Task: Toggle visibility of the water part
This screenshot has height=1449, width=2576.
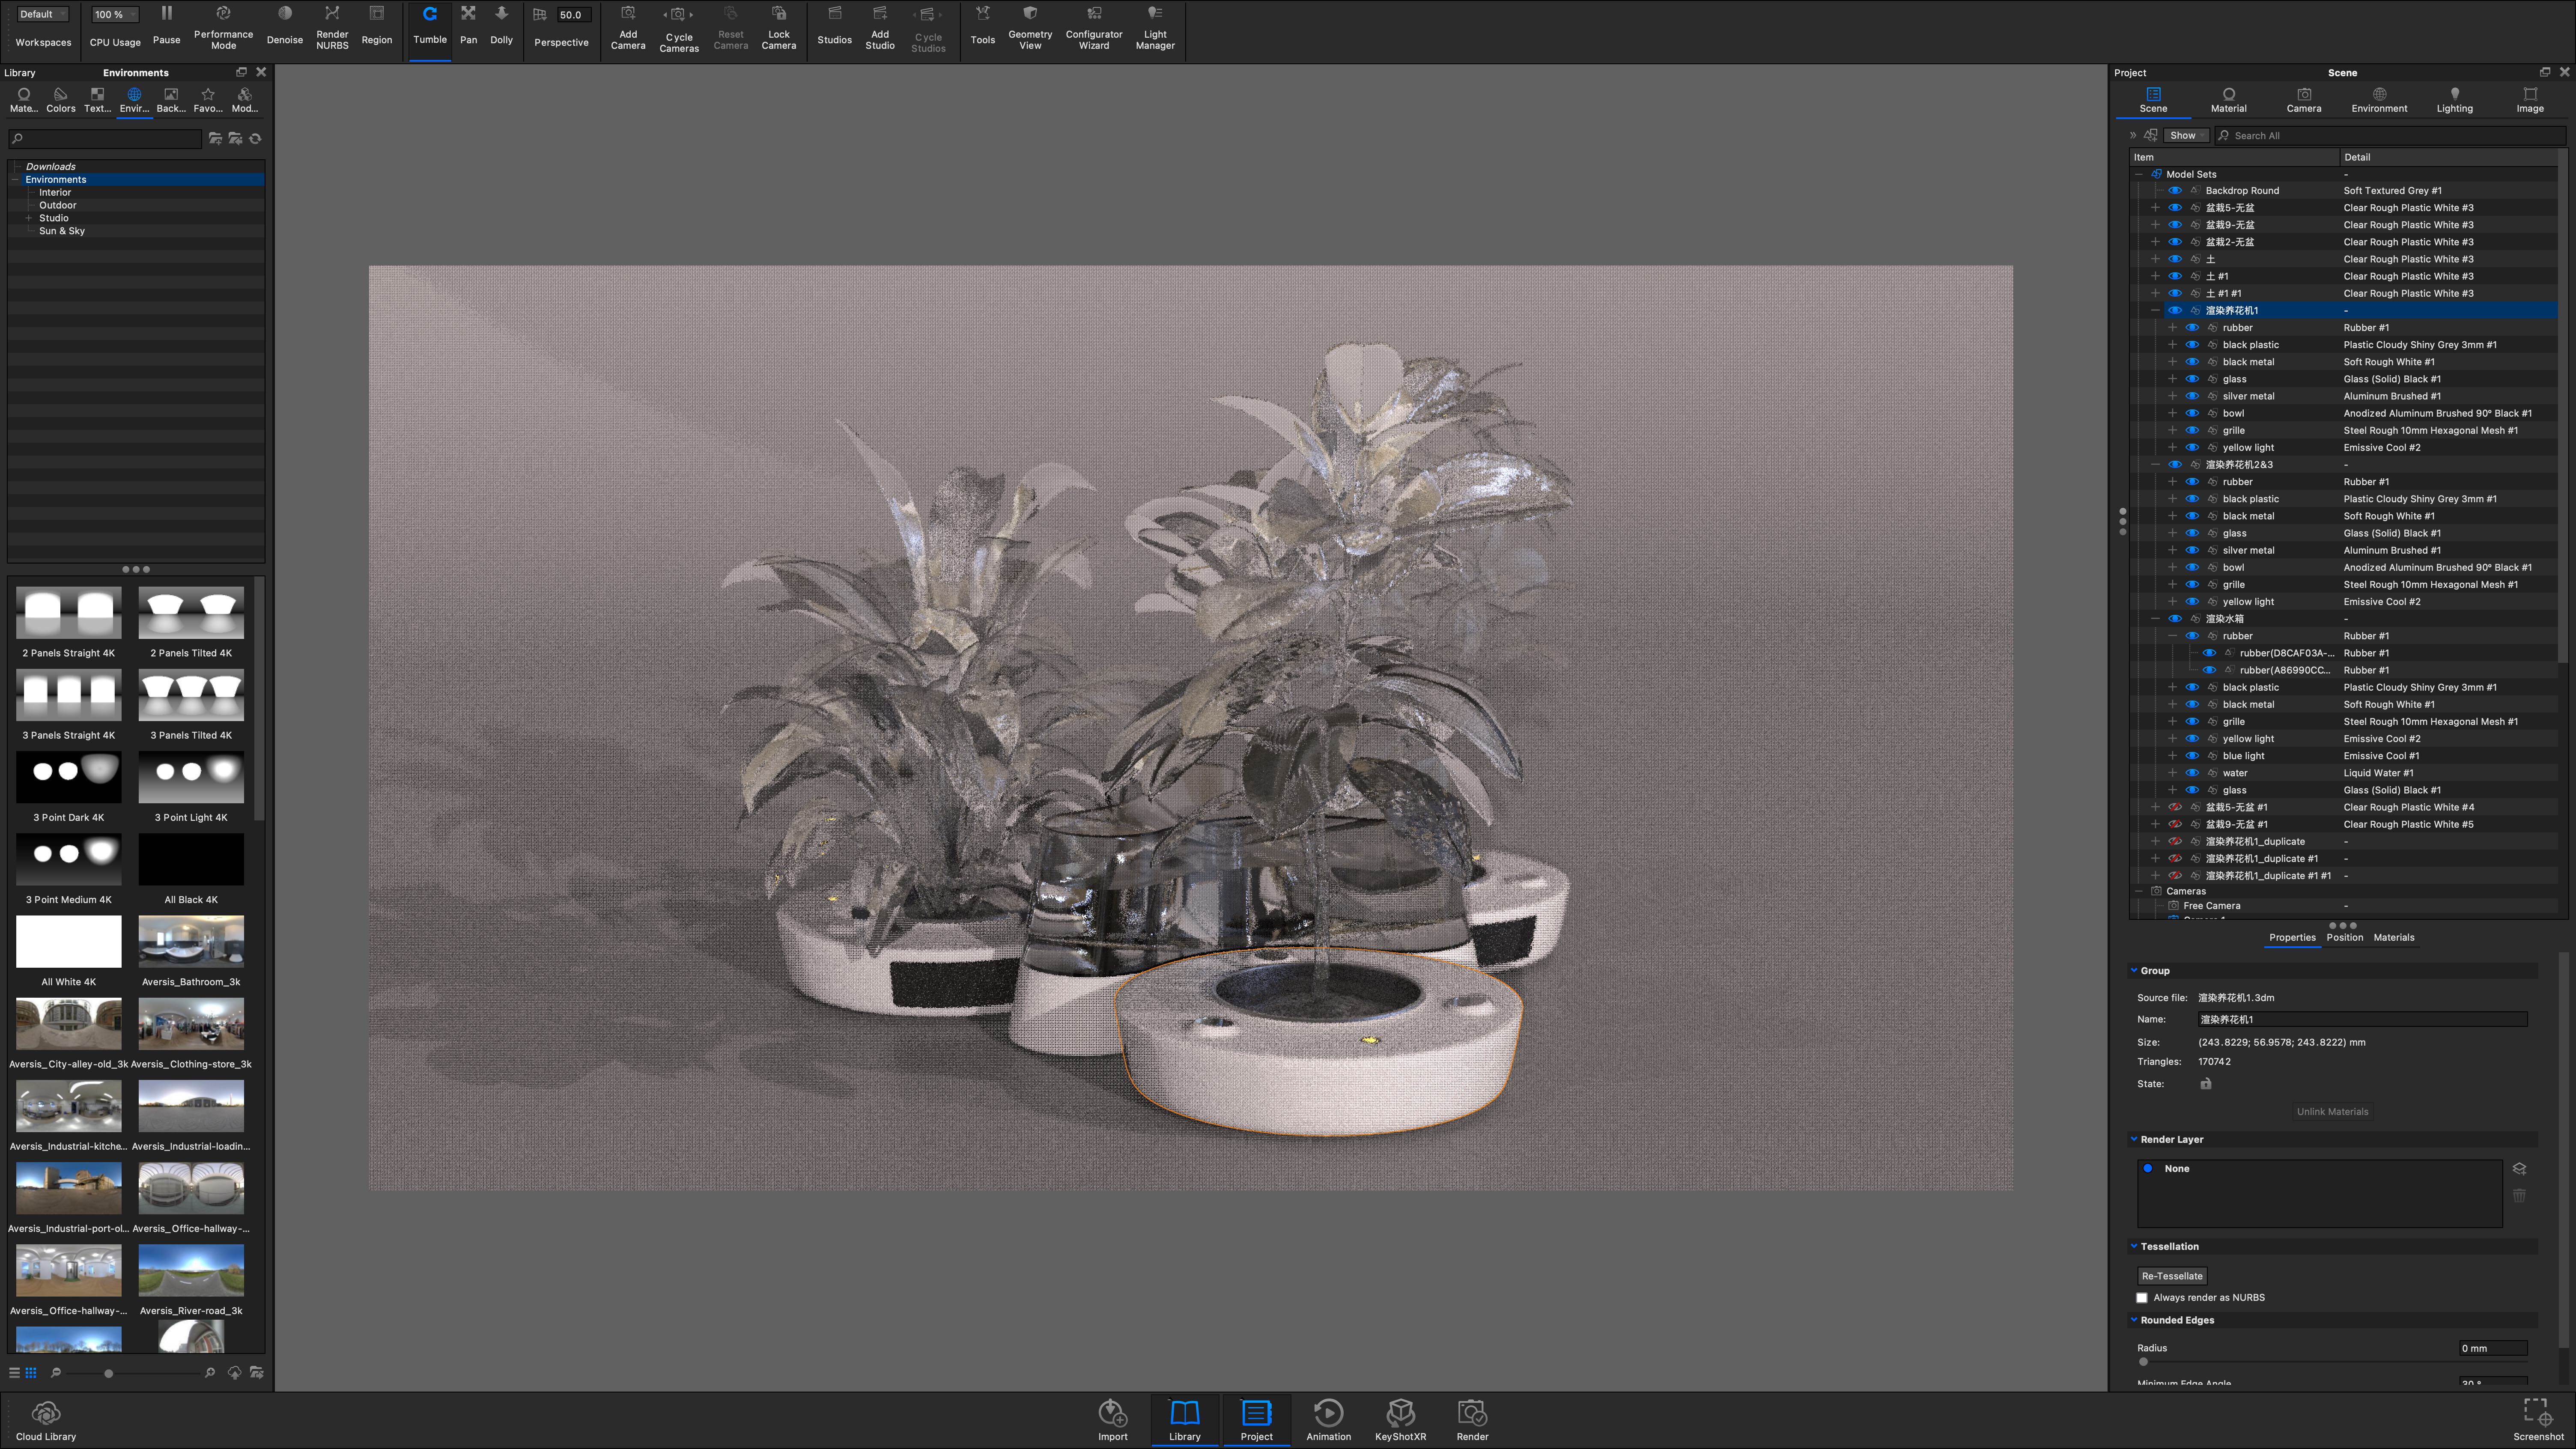Action: [2192, 773]
